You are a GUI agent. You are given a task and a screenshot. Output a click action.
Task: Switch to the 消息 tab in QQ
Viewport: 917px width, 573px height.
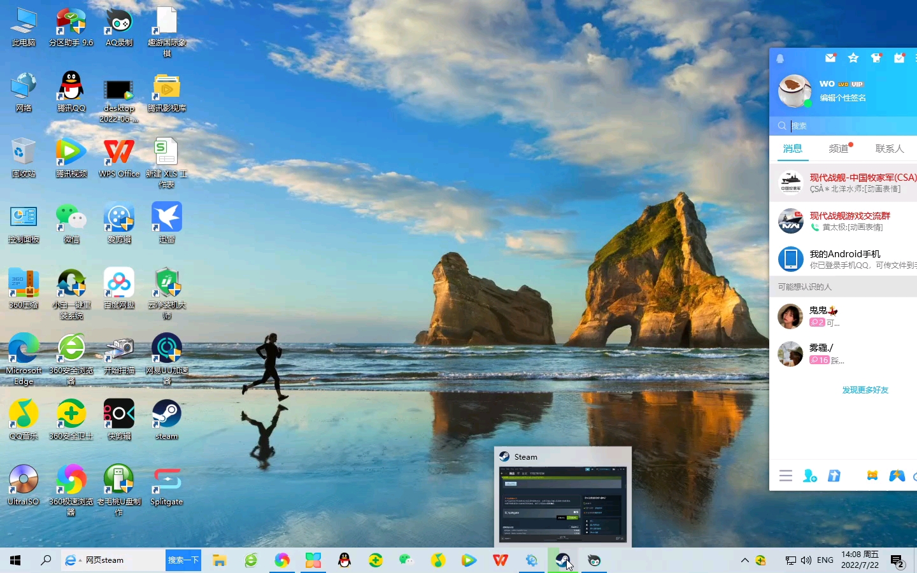point(793,149)
